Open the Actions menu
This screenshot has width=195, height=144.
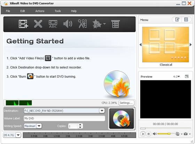click(40, 11)
